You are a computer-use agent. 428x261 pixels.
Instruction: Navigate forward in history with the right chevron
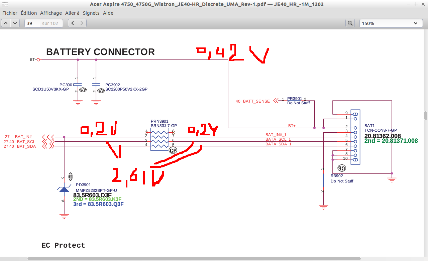[82, 23]
